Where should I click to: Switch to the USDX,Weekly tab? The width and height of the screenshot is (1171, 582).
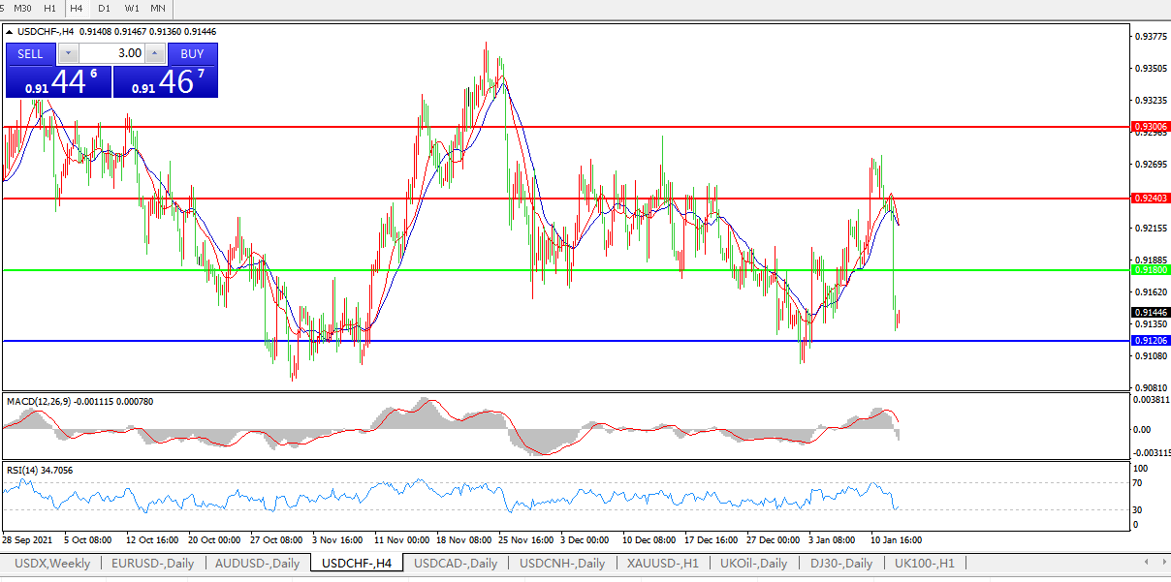pyautogui.click(x=53, y=564)
